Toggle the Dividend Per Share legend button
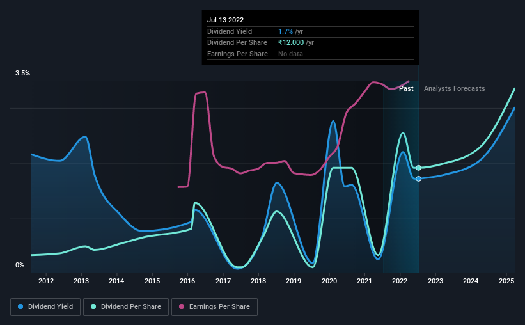The width and height of the screenshot is (525, 325). pyautogui.click(x=126, y=307)
